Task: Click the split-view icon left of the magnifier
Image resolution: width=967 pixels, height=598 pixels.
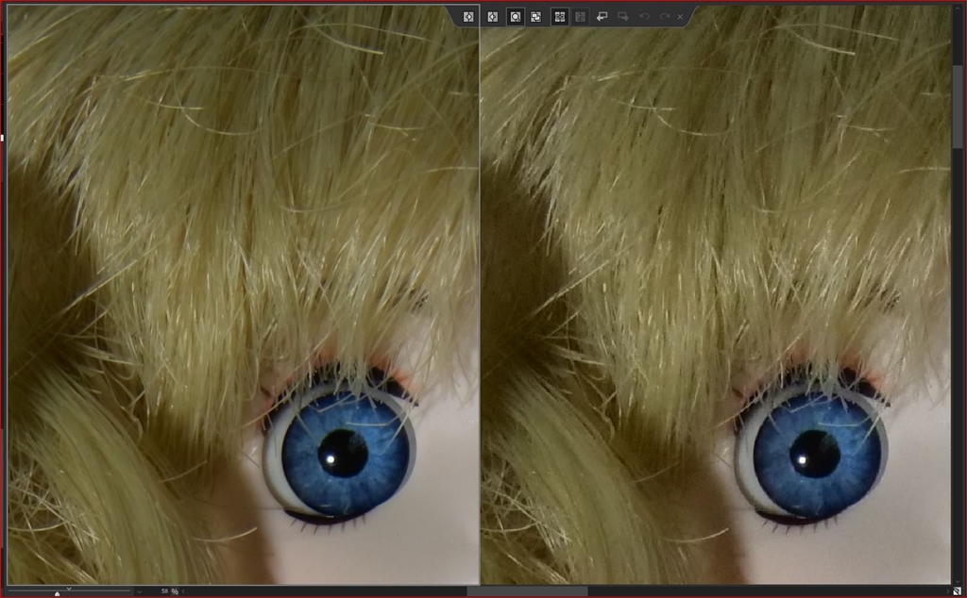Action: 492,17
